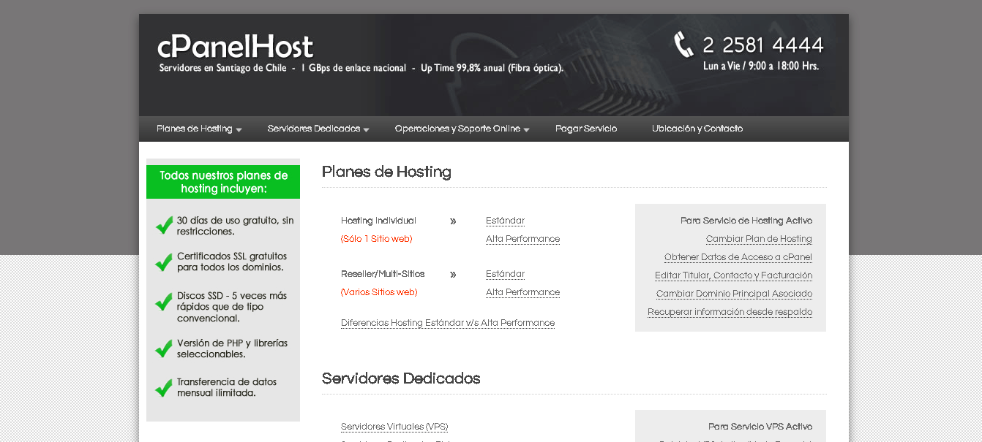Open the Servidores Dedicados menu
Viewport: 982px width, 442px height.
pyautogui.click(x=314, y=129)
